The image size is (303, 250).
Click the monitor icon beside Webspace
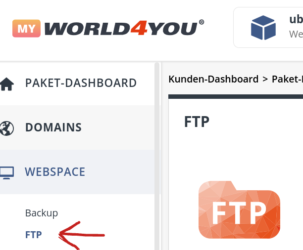click(x=6, y=172)
